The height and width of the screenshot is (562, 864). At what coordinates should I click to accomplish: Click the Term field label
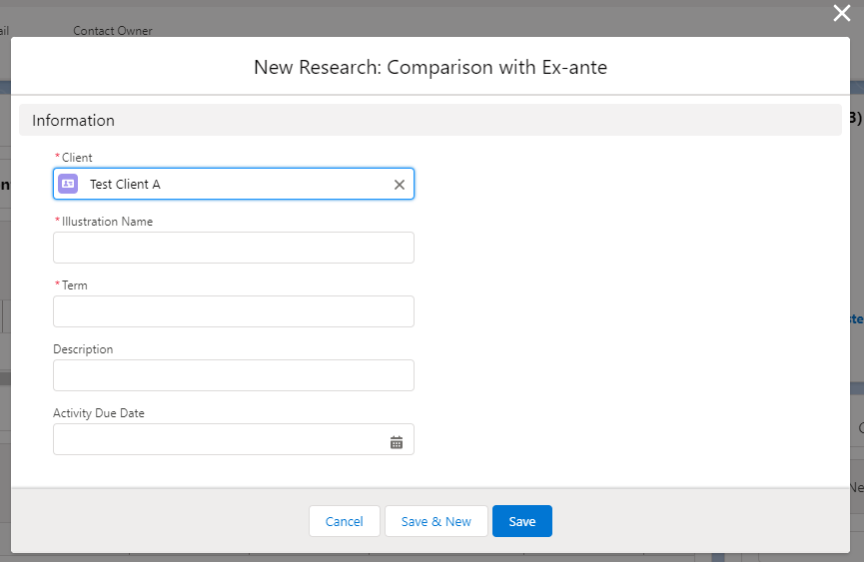coord(74,285)
